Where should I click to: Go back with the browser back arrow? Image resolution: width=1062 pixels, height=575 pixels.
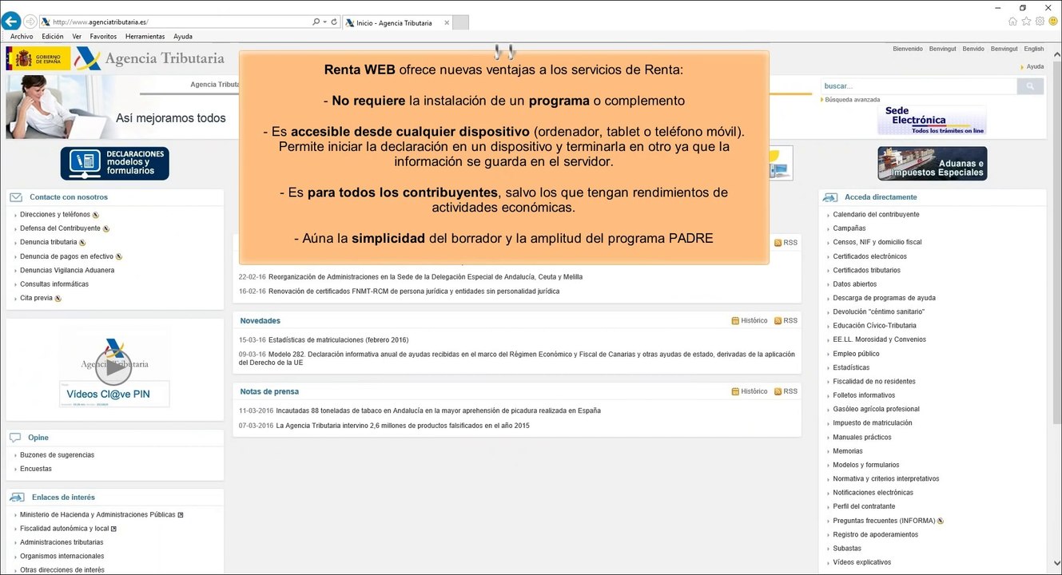tap(11, 22)
